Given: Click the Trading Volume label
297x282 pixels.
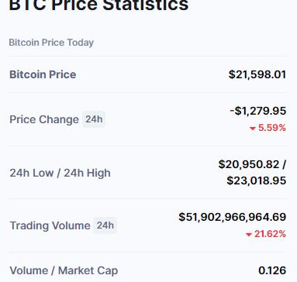Looking at the screenshot, I should click(x=50, y=225).
